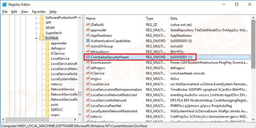This screenshot has width=256, height=128.
Task: Click the string icon next to appmodel value
Action: click(x=88, y=30)
